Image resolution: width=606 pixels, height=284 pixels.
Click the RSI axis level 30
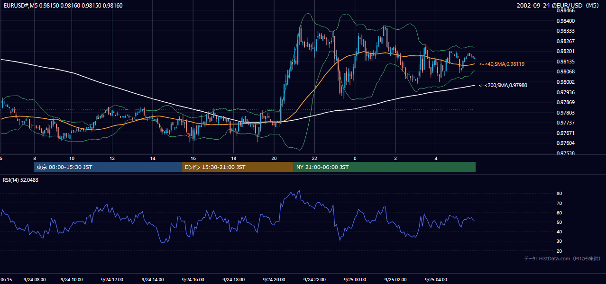tap(560, 241)
